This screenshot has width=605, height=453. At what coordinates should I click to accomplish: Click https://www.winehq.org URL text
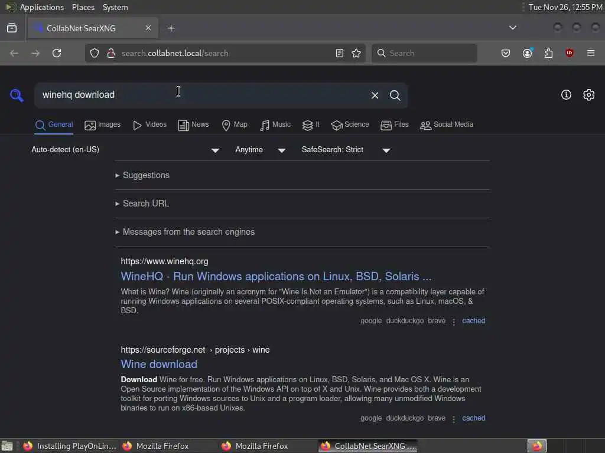tap(164, 261)
